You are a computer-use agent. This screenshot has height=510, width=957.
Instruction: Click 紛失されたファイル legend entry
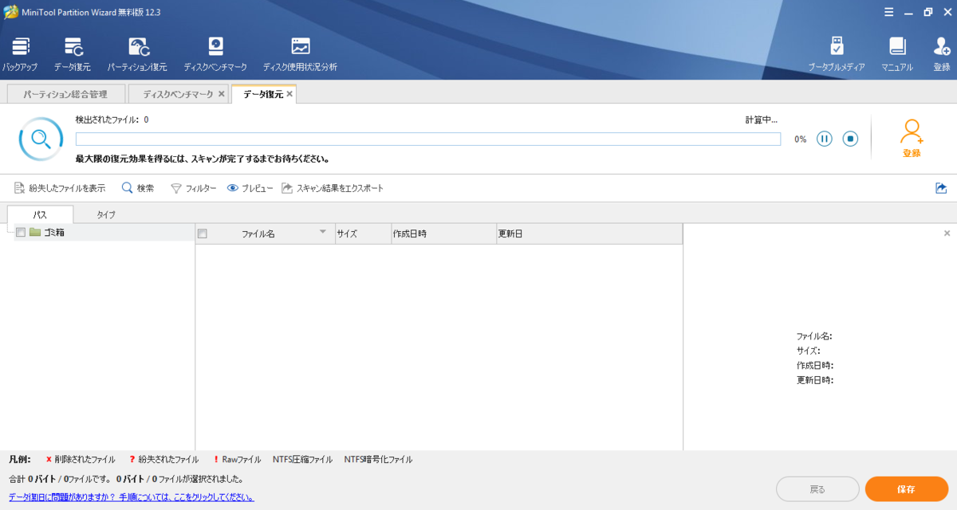click(163, 460)
